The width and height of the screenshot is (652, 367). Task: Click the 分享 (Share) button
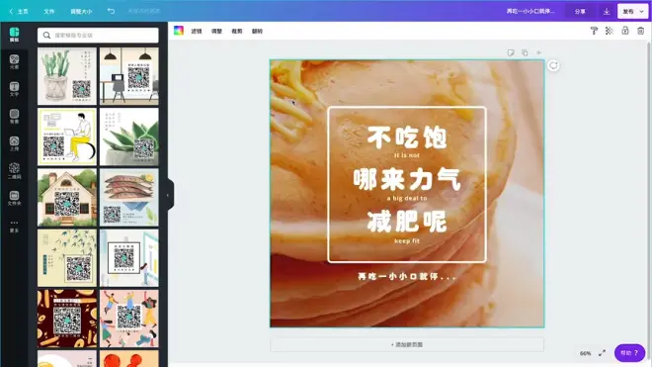tap(580, 12)
